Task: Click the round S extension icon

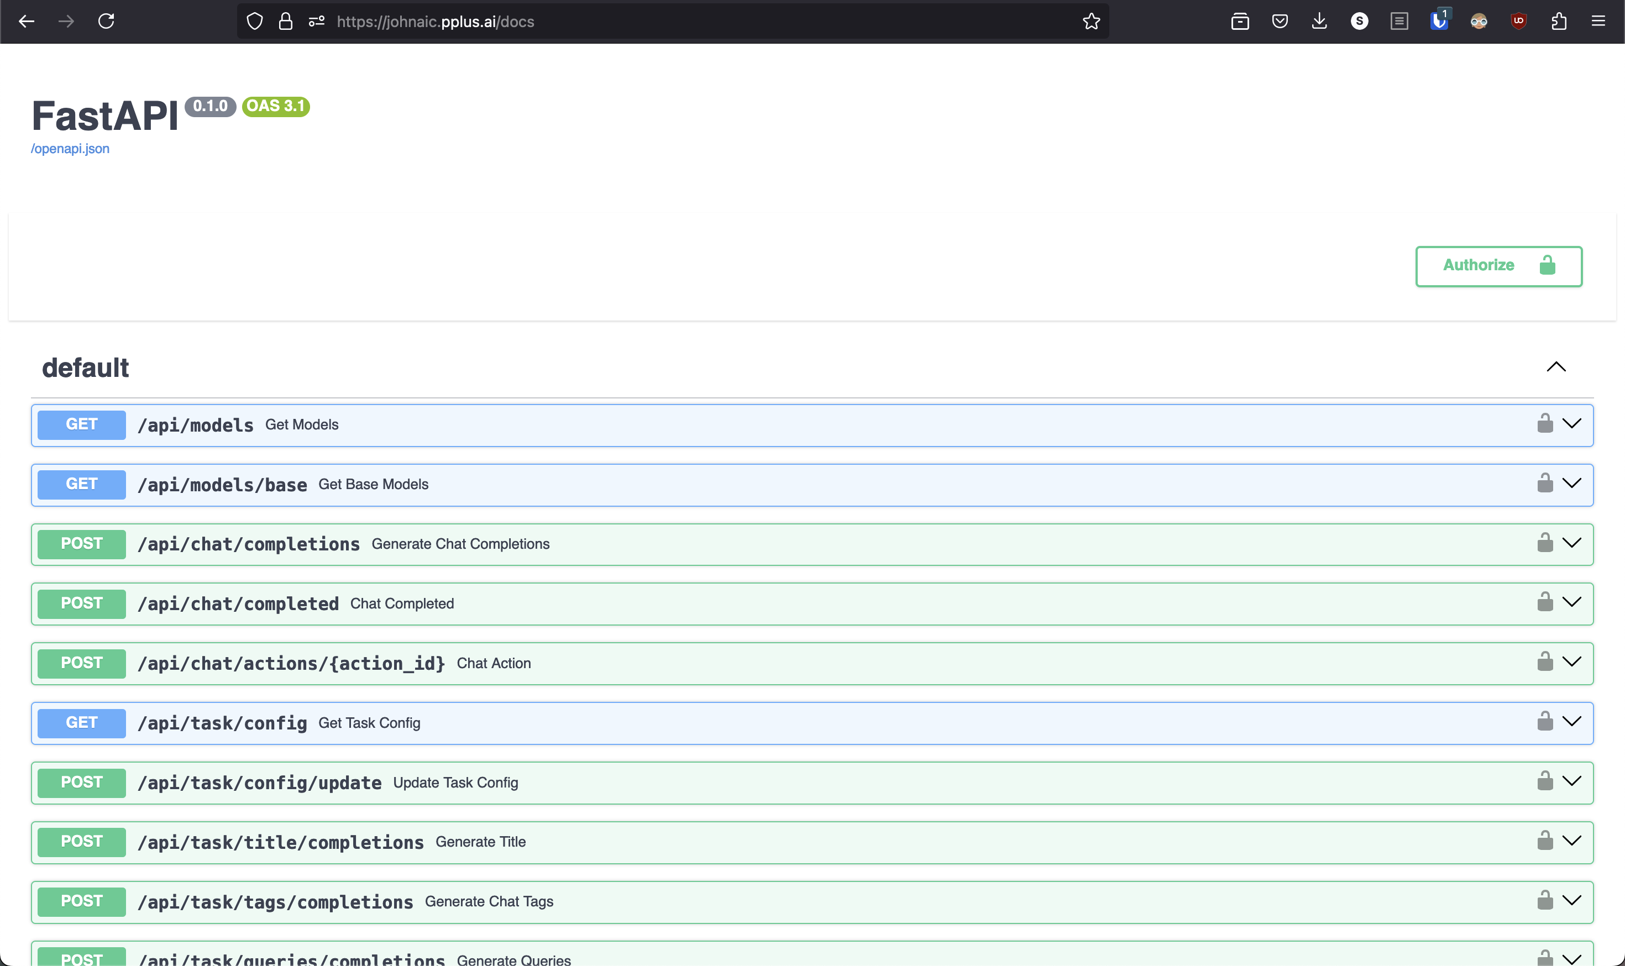Action: tap(1359, 22)
